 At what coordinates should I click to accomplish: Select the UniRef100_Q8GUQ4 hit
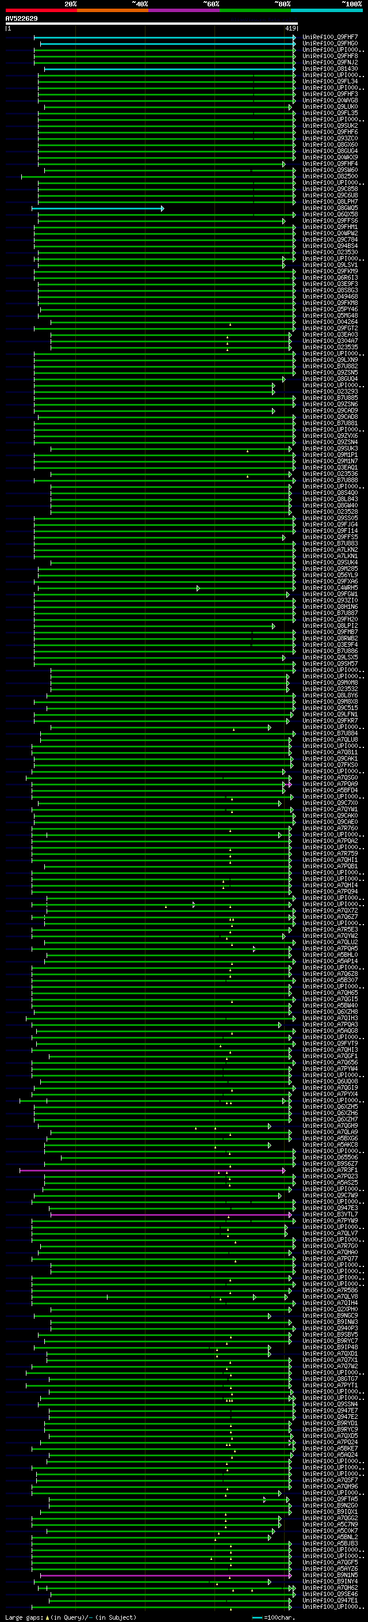(x=330, y=379)
